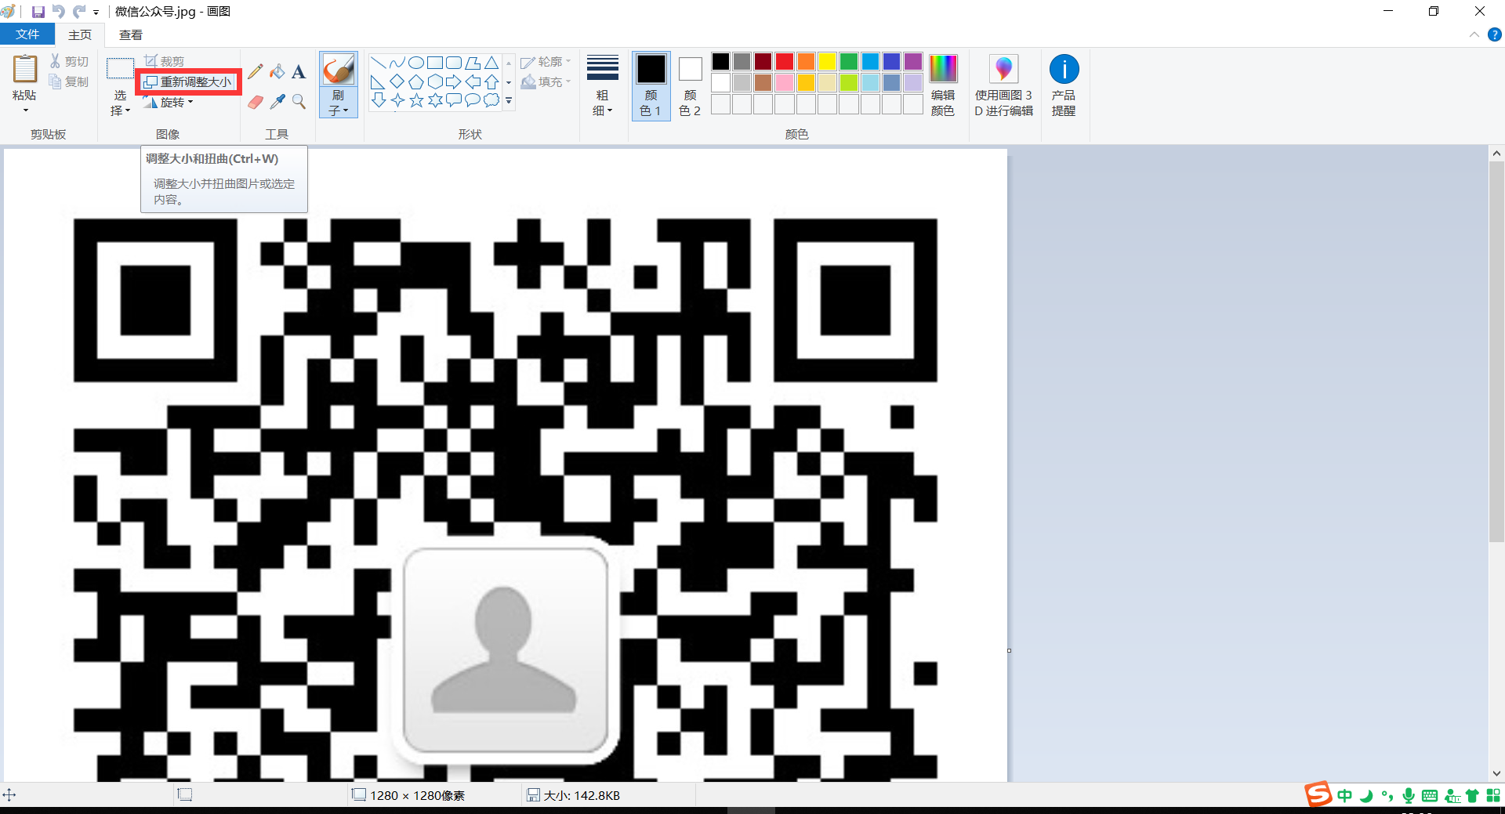
Task: Select the Eraser tool
Action: [x=256, y=102]
